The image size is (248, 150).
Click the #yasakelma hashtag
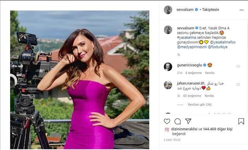(x=187, y=37)
